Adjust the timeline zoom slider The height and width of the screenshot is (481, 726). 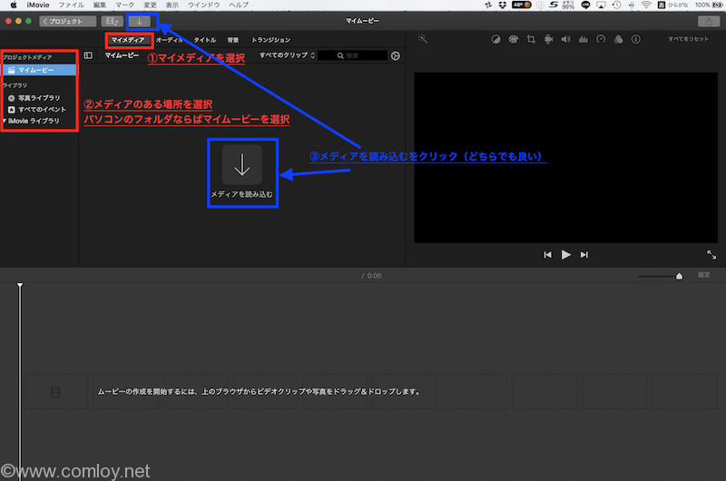[679, 276]
